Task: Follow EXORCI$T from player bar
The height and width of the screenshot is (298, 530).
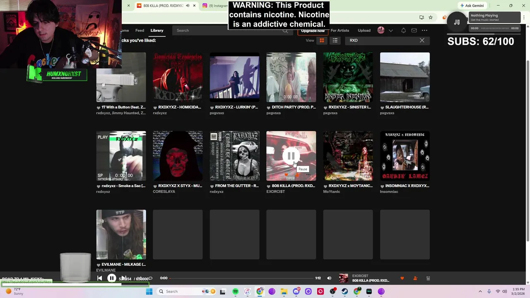Action: (x=415, y=278)
